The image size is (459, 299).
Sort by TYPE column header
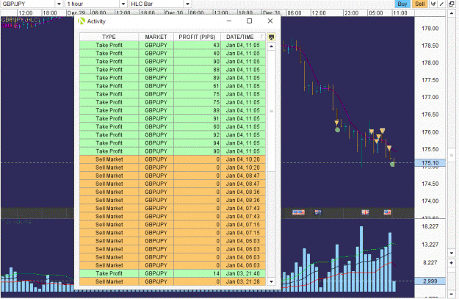pos(109,37)
